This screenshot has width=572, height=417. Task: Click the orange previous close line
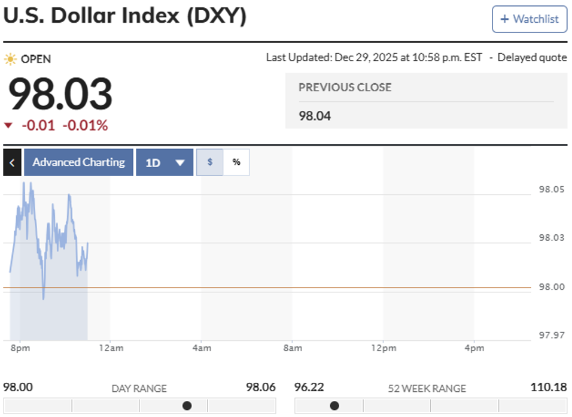tap(299, 288)
